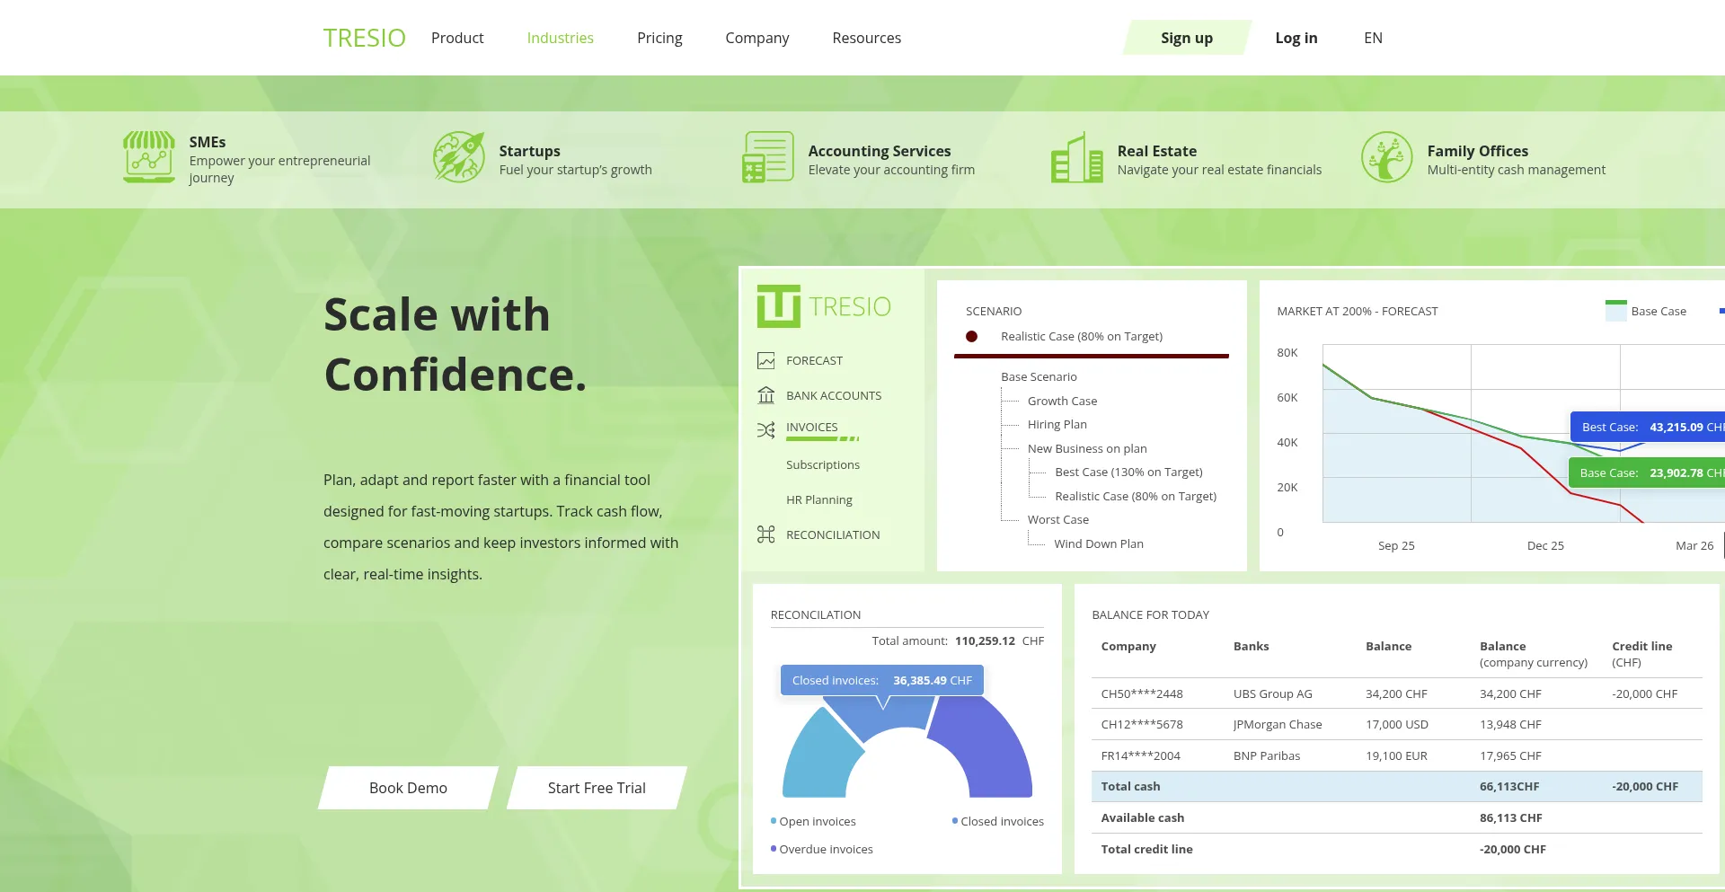Screen dimensions: 1725x892
Task: Click the Family Offices tree icon
Action: tap(1387, 157)
